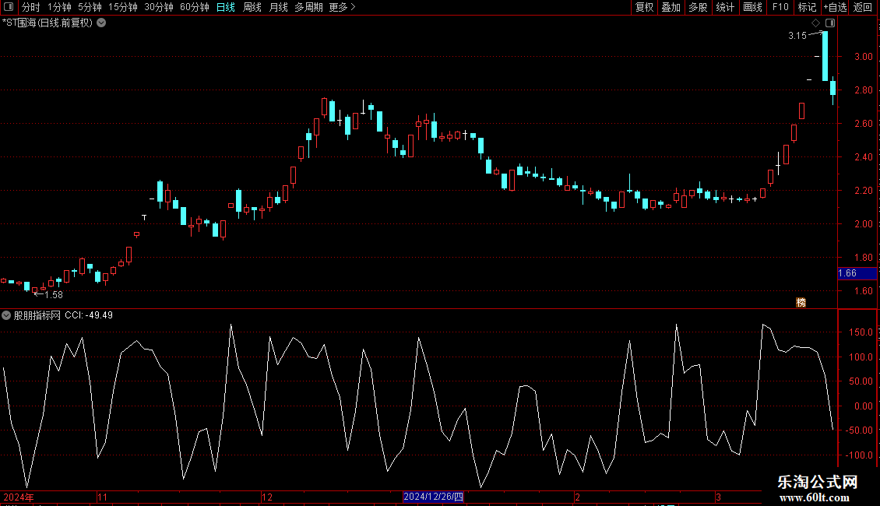Screen dimensions: 880x506
Task: Click the 标记 mark button
Action: click(x=807, y=7)
